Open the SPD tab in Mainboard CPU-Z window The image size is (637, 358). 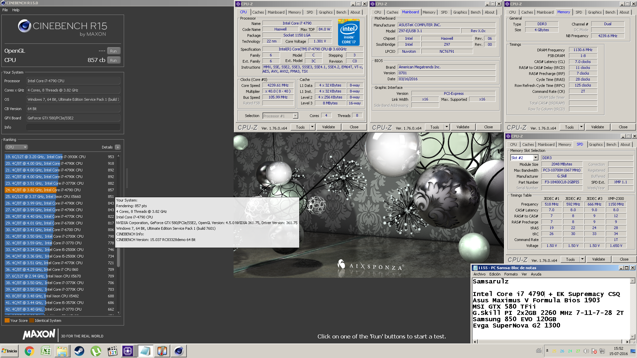pos(444,12)
